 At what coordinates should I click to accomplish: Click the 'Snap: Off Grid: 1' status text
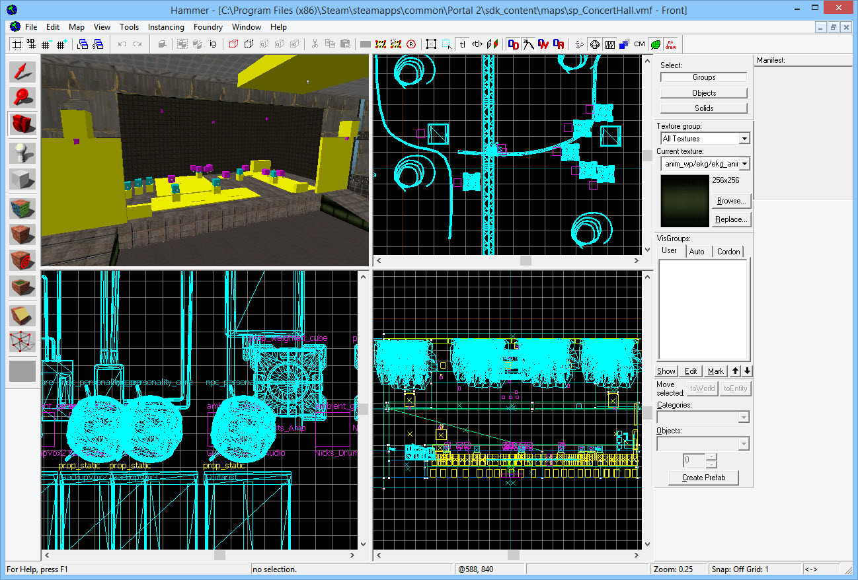click(x=739, y=569)
